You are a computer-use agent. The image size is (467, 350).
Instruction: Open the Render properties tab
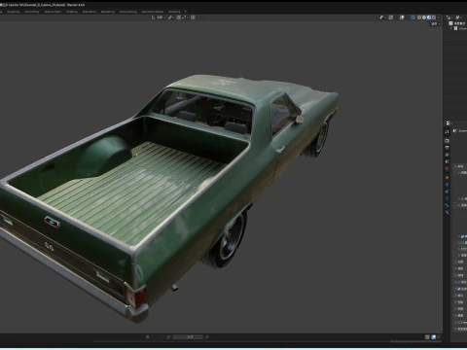point(447,141)
